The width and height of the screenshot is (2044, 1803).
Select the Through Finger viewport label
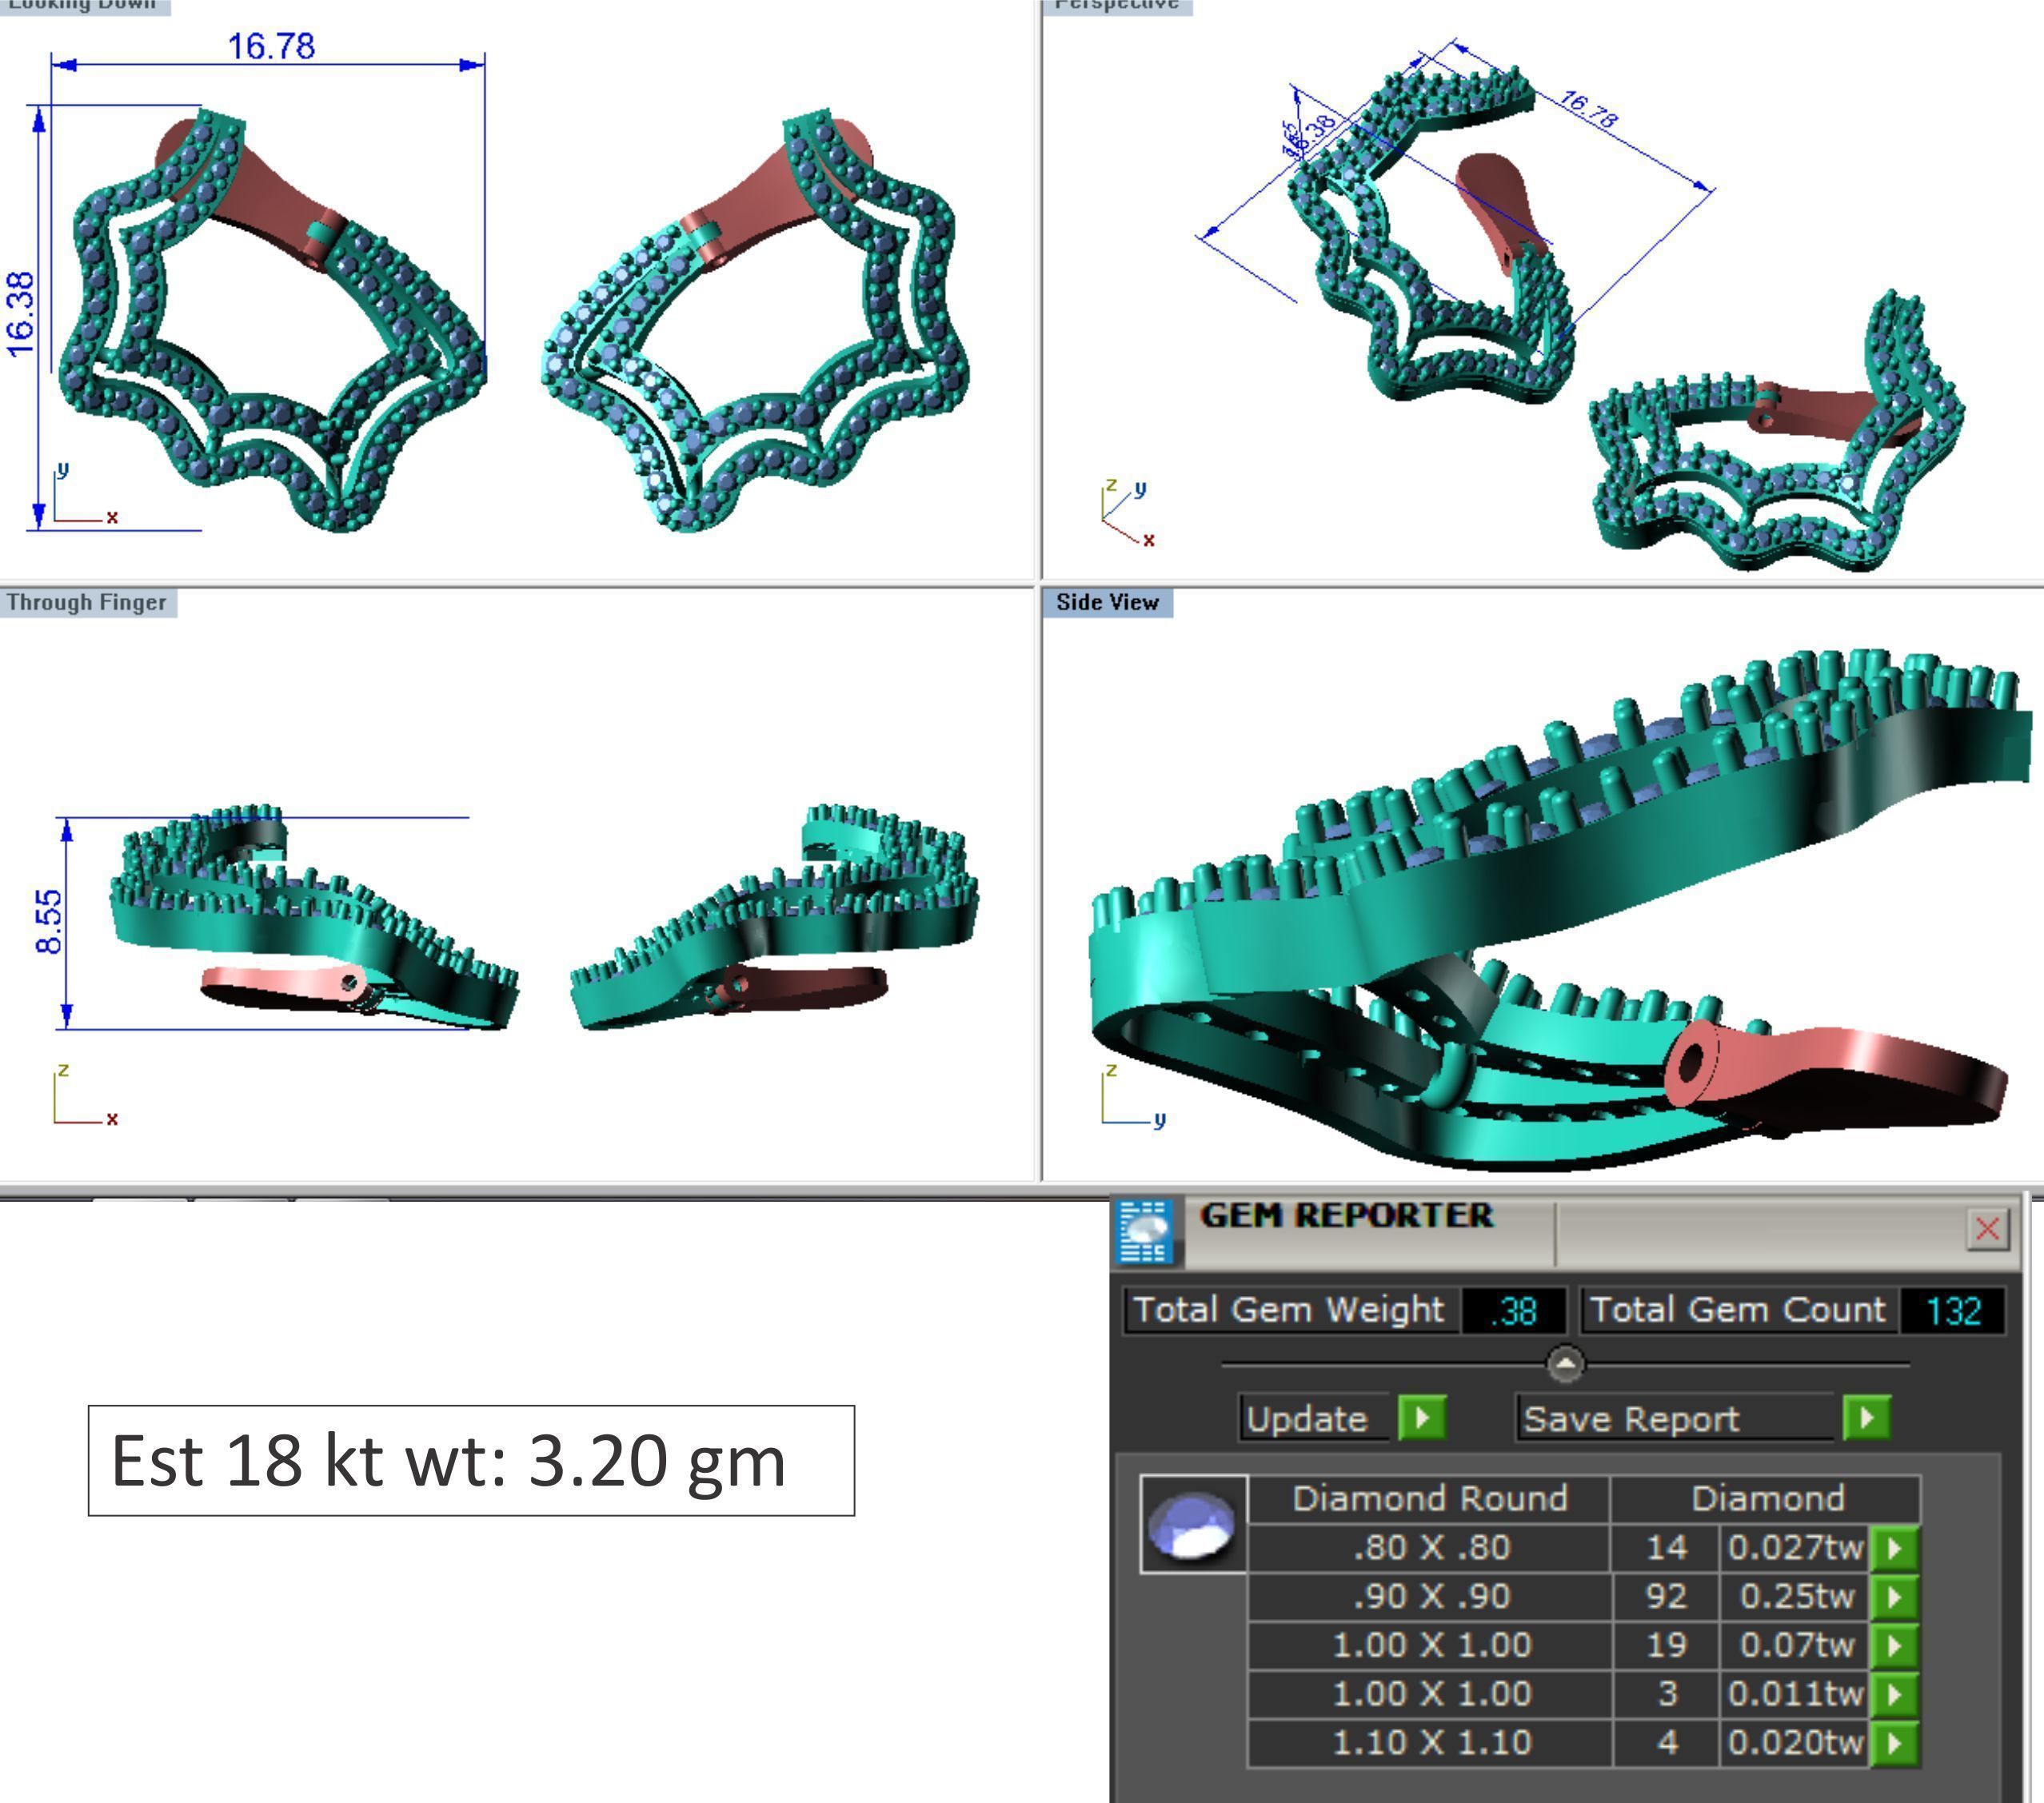click(x=87, y=602)
